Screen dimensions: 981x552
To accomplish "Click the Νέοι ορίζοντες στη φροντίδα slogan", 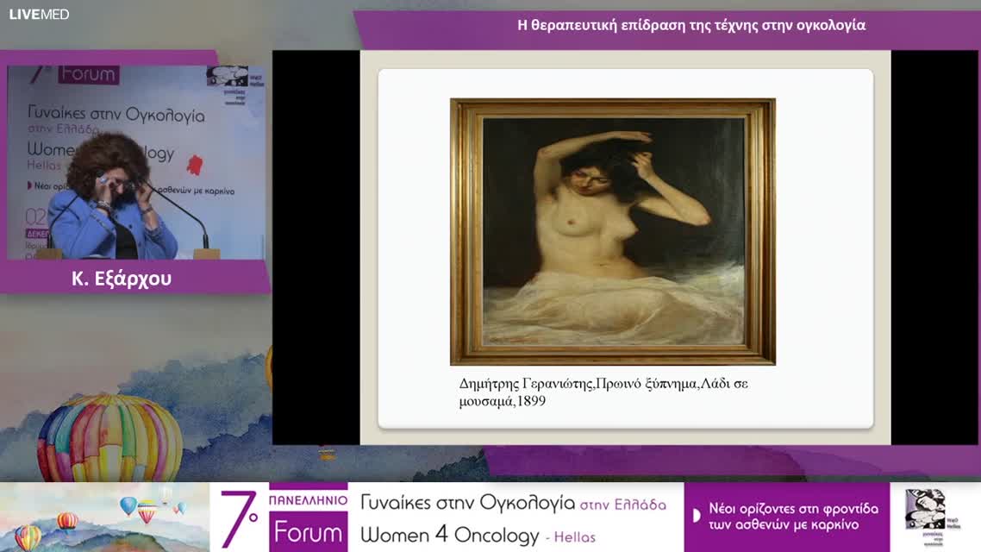I will coord(793,517).
